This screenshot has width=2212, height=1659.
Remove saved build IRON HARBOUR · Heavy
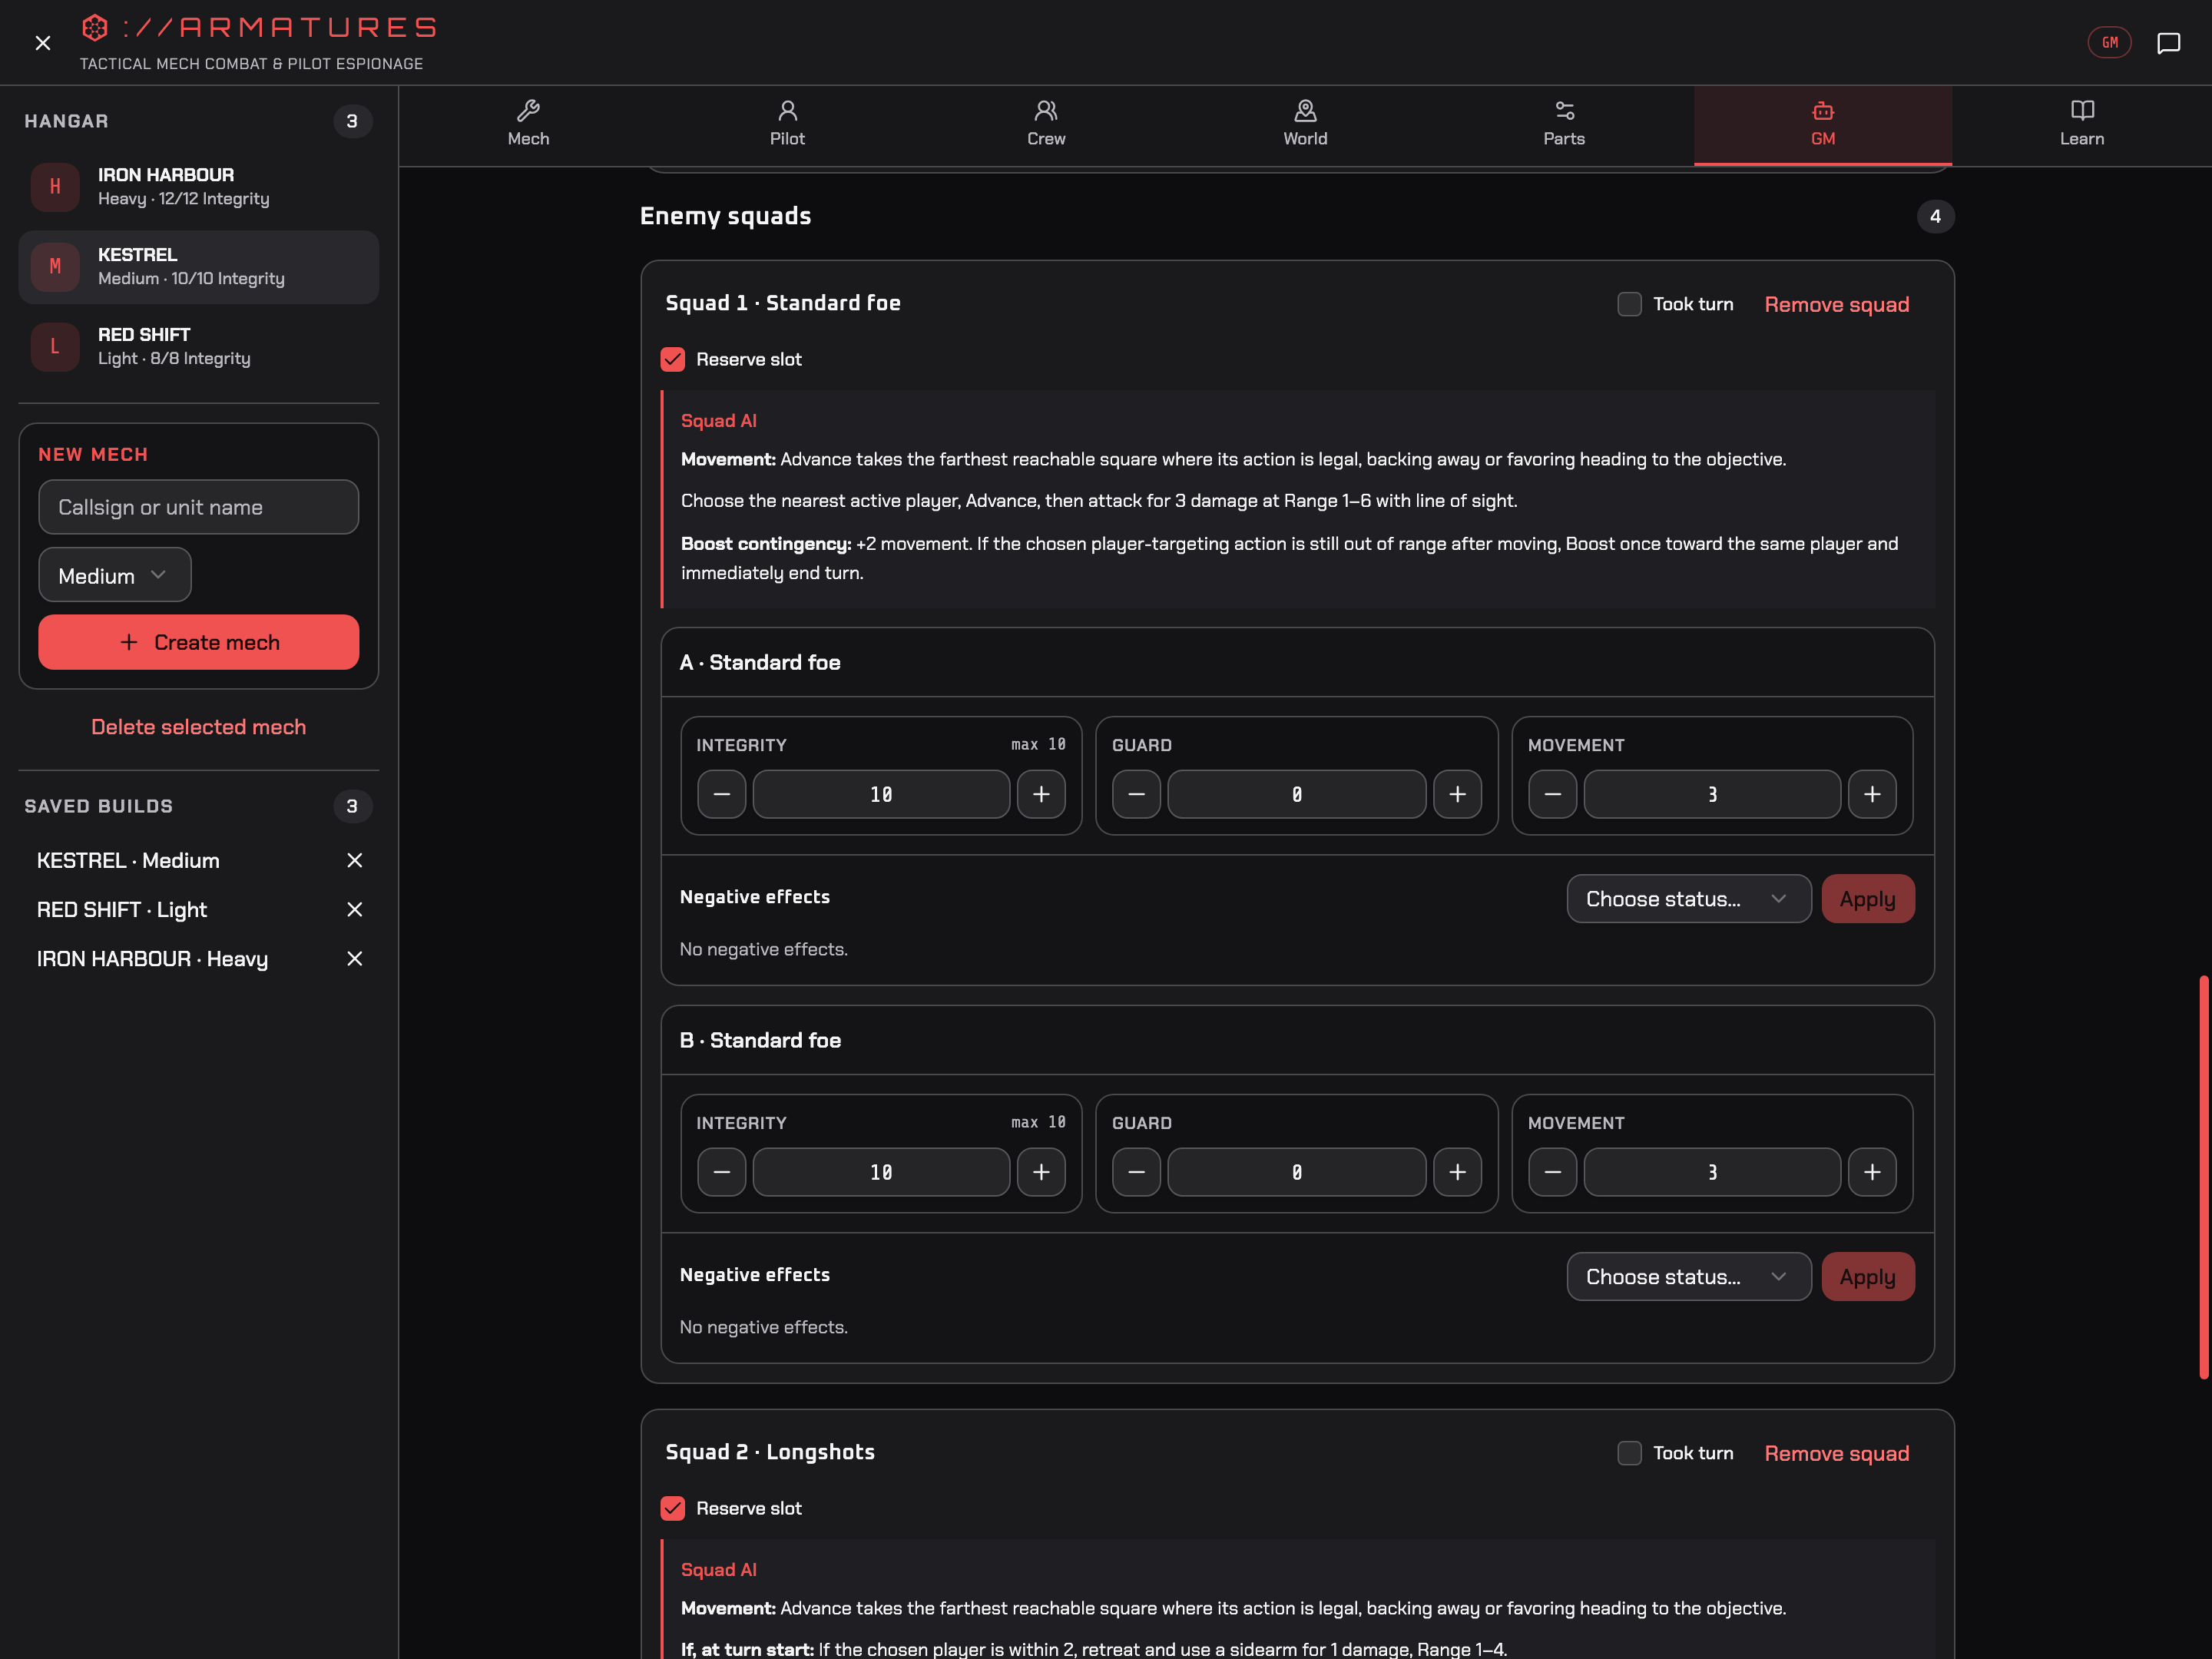[x=354, y=958]
